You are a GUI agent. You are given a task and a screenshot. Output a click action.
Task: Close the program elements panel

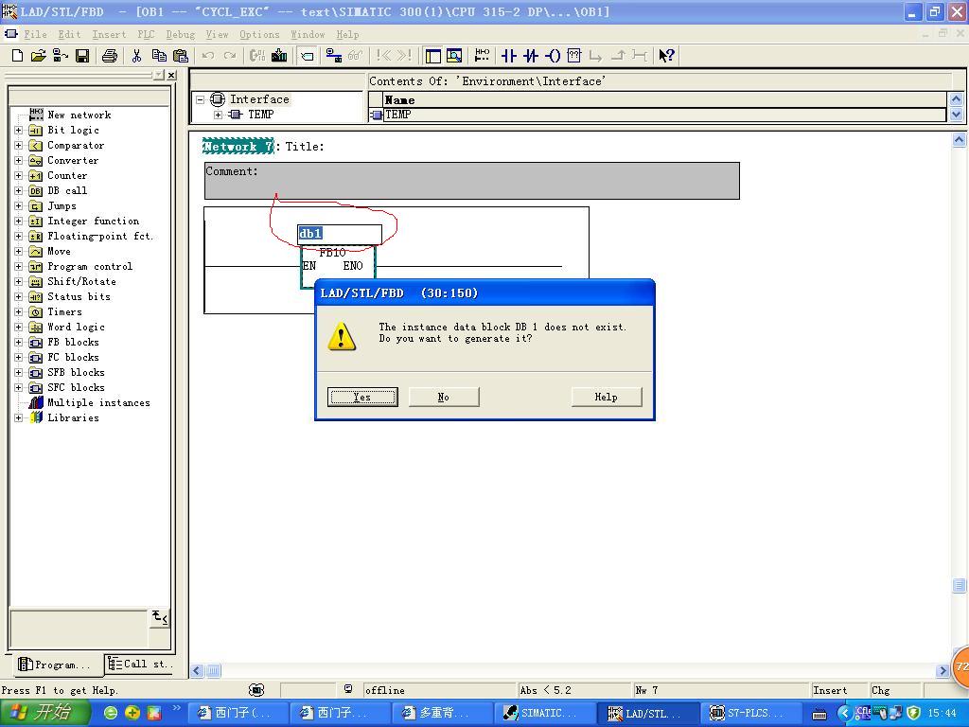tap(172, 75)
